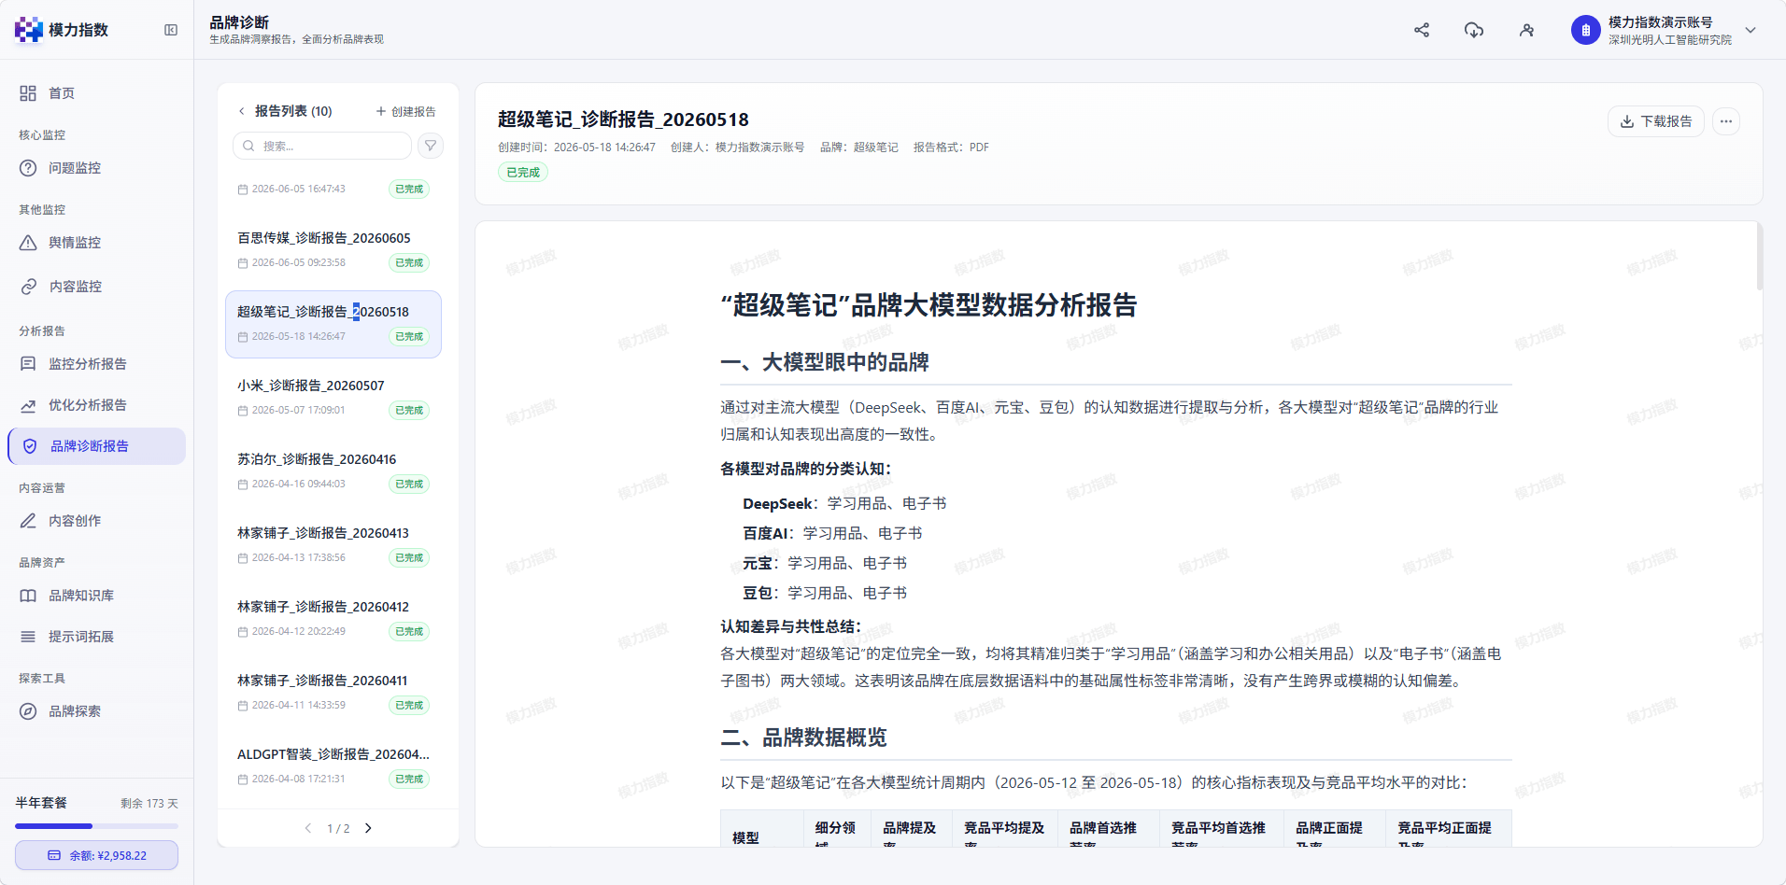Click the 问题监控 question mark icon
Screen dimensions: 1786x885
(28, 168)
